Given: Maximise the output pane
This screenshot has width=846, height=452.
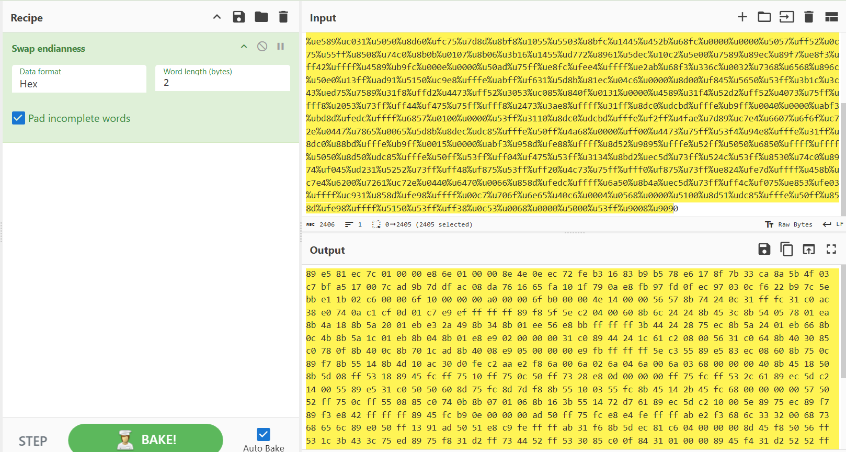Looking at the screenshot, I should pos(831,250).
